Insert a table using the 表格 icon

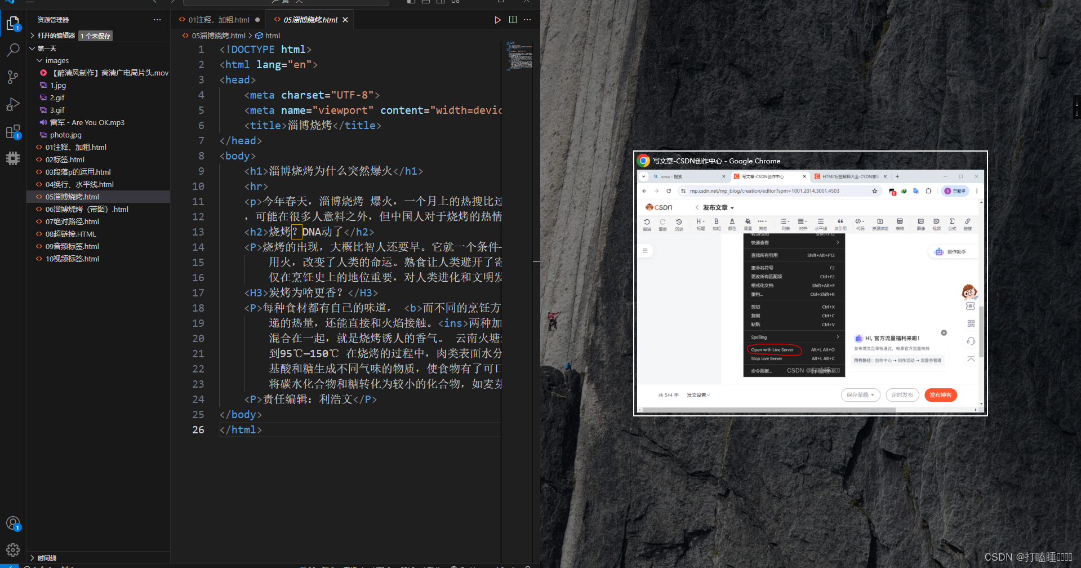pyautogui.click(x=900, y=224)
